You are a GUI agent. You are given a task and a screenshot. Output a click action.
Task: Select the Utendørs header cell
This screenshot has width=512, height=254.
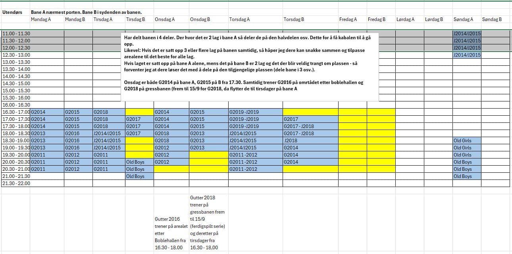16,12
